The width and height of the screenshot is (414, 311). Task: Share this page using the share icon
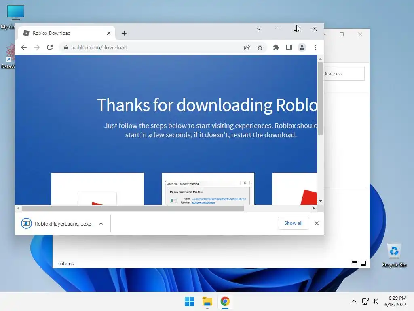(x=247, y=48)
